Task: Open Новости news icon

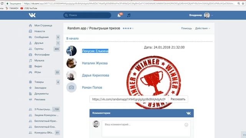Action: pyautogui.click(x=30, y=31)
